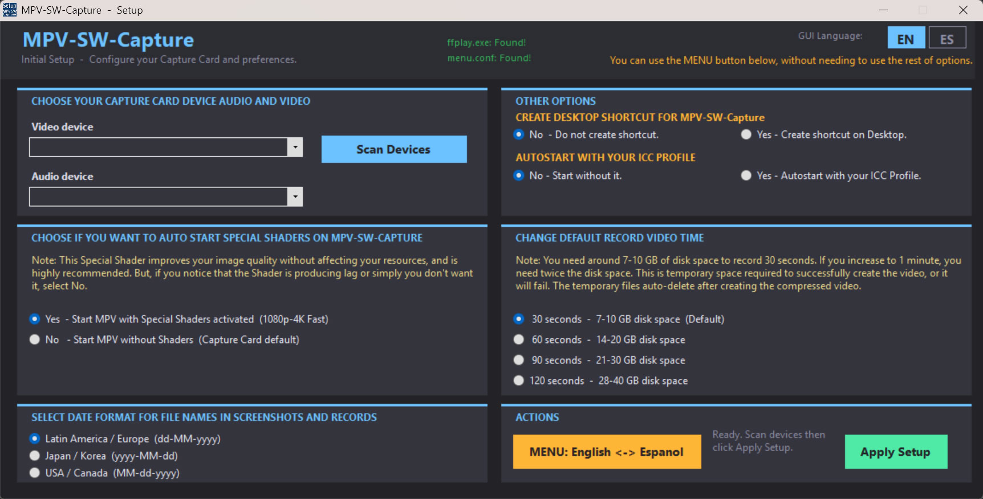Click inside the Video device combo field
The width and height of the screenshot is (983, 499).
[159, 147]
